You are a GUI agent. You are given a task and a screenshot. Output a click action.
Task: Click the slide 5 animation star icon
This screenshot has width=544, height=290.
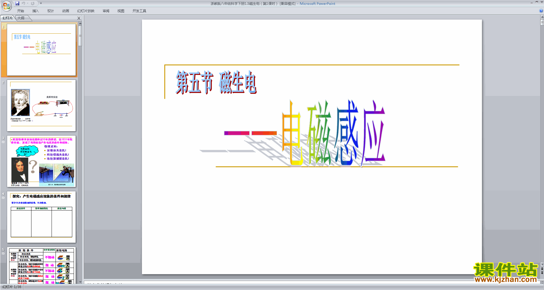3,253
